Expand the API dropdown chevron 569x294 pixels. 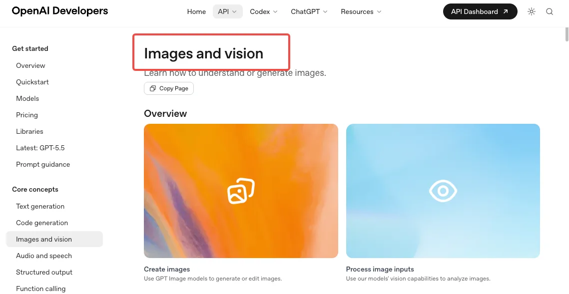click(x=234, y=11)
